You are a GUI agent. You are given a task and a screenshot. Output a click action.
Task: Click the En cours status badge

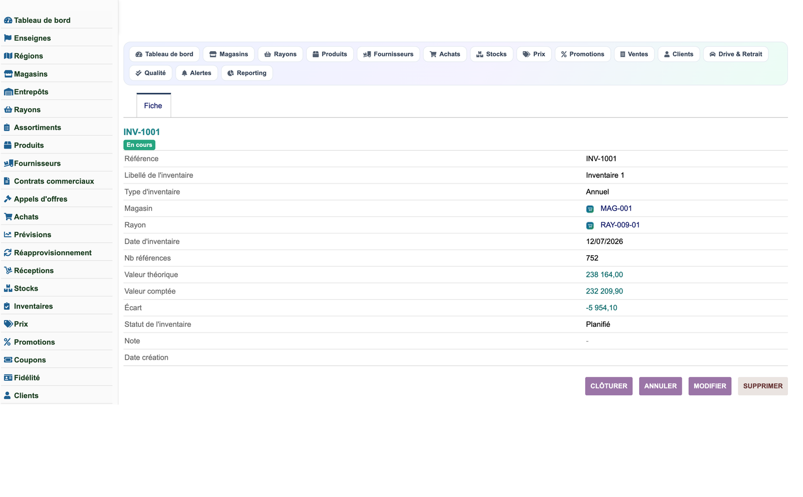(x=139, y=145)
